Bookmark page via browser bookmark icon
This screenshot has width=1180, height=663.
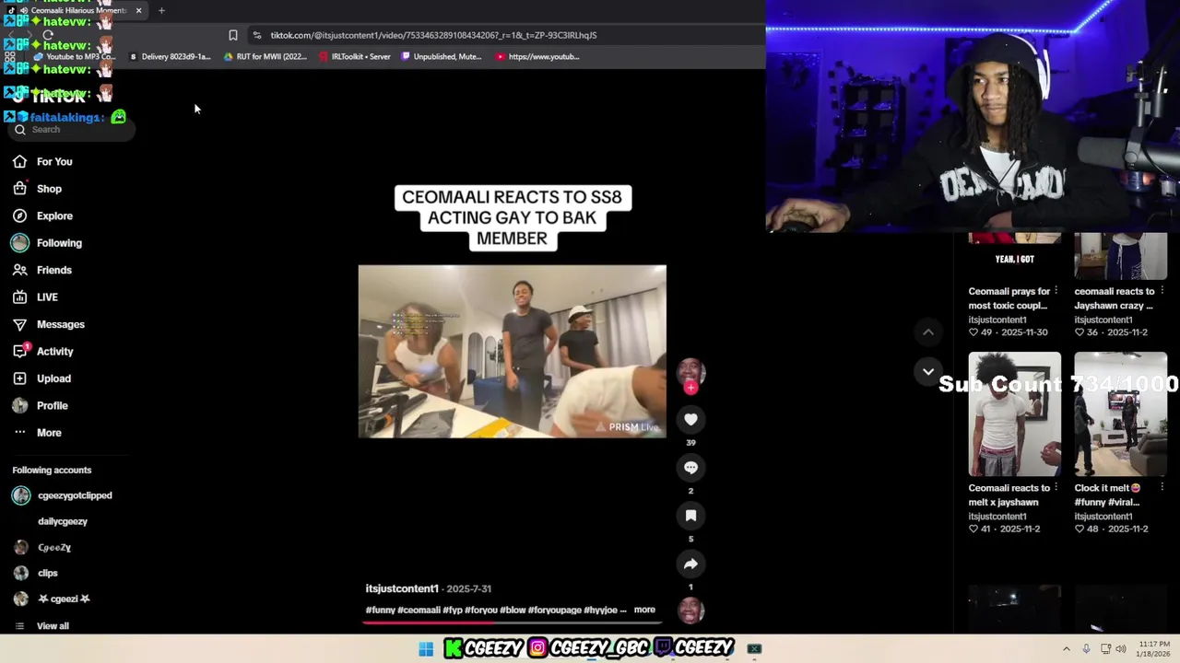click(x=233, y=35)
